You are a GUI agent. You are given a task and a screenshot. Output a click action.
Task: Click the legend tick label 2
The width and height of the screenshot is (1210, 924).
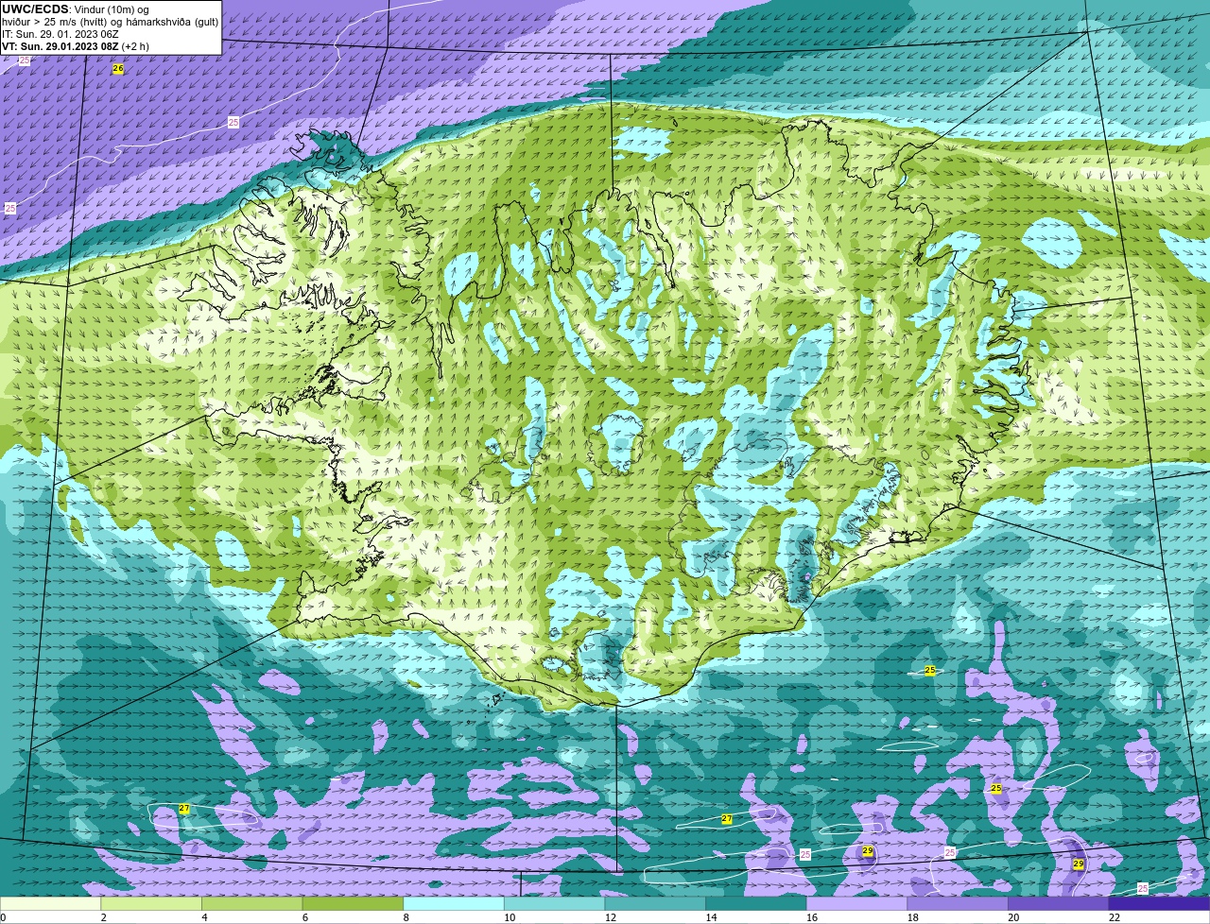[103, 917]
